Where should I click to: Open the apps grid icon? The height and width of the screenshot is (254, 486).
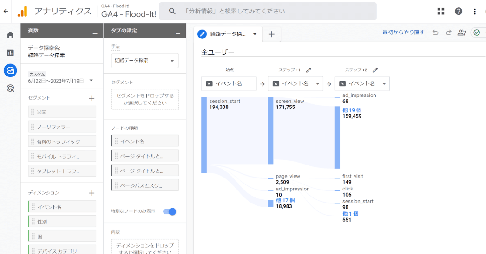[441, 12]
